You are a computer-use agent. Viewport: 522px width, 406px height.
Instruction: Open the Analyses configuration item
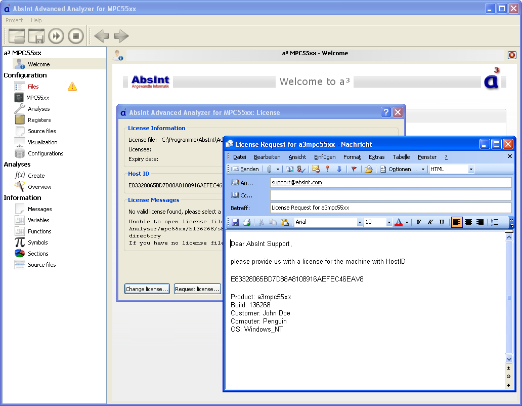pos(38,109)
